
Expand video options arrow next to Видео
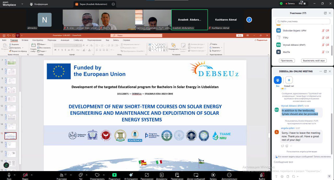tap(32, 175)
